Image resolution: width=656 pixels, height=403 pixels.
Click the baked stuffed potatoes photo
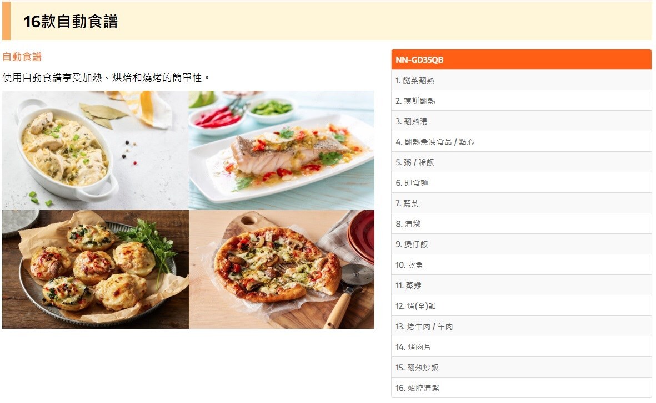click(96, 269)
